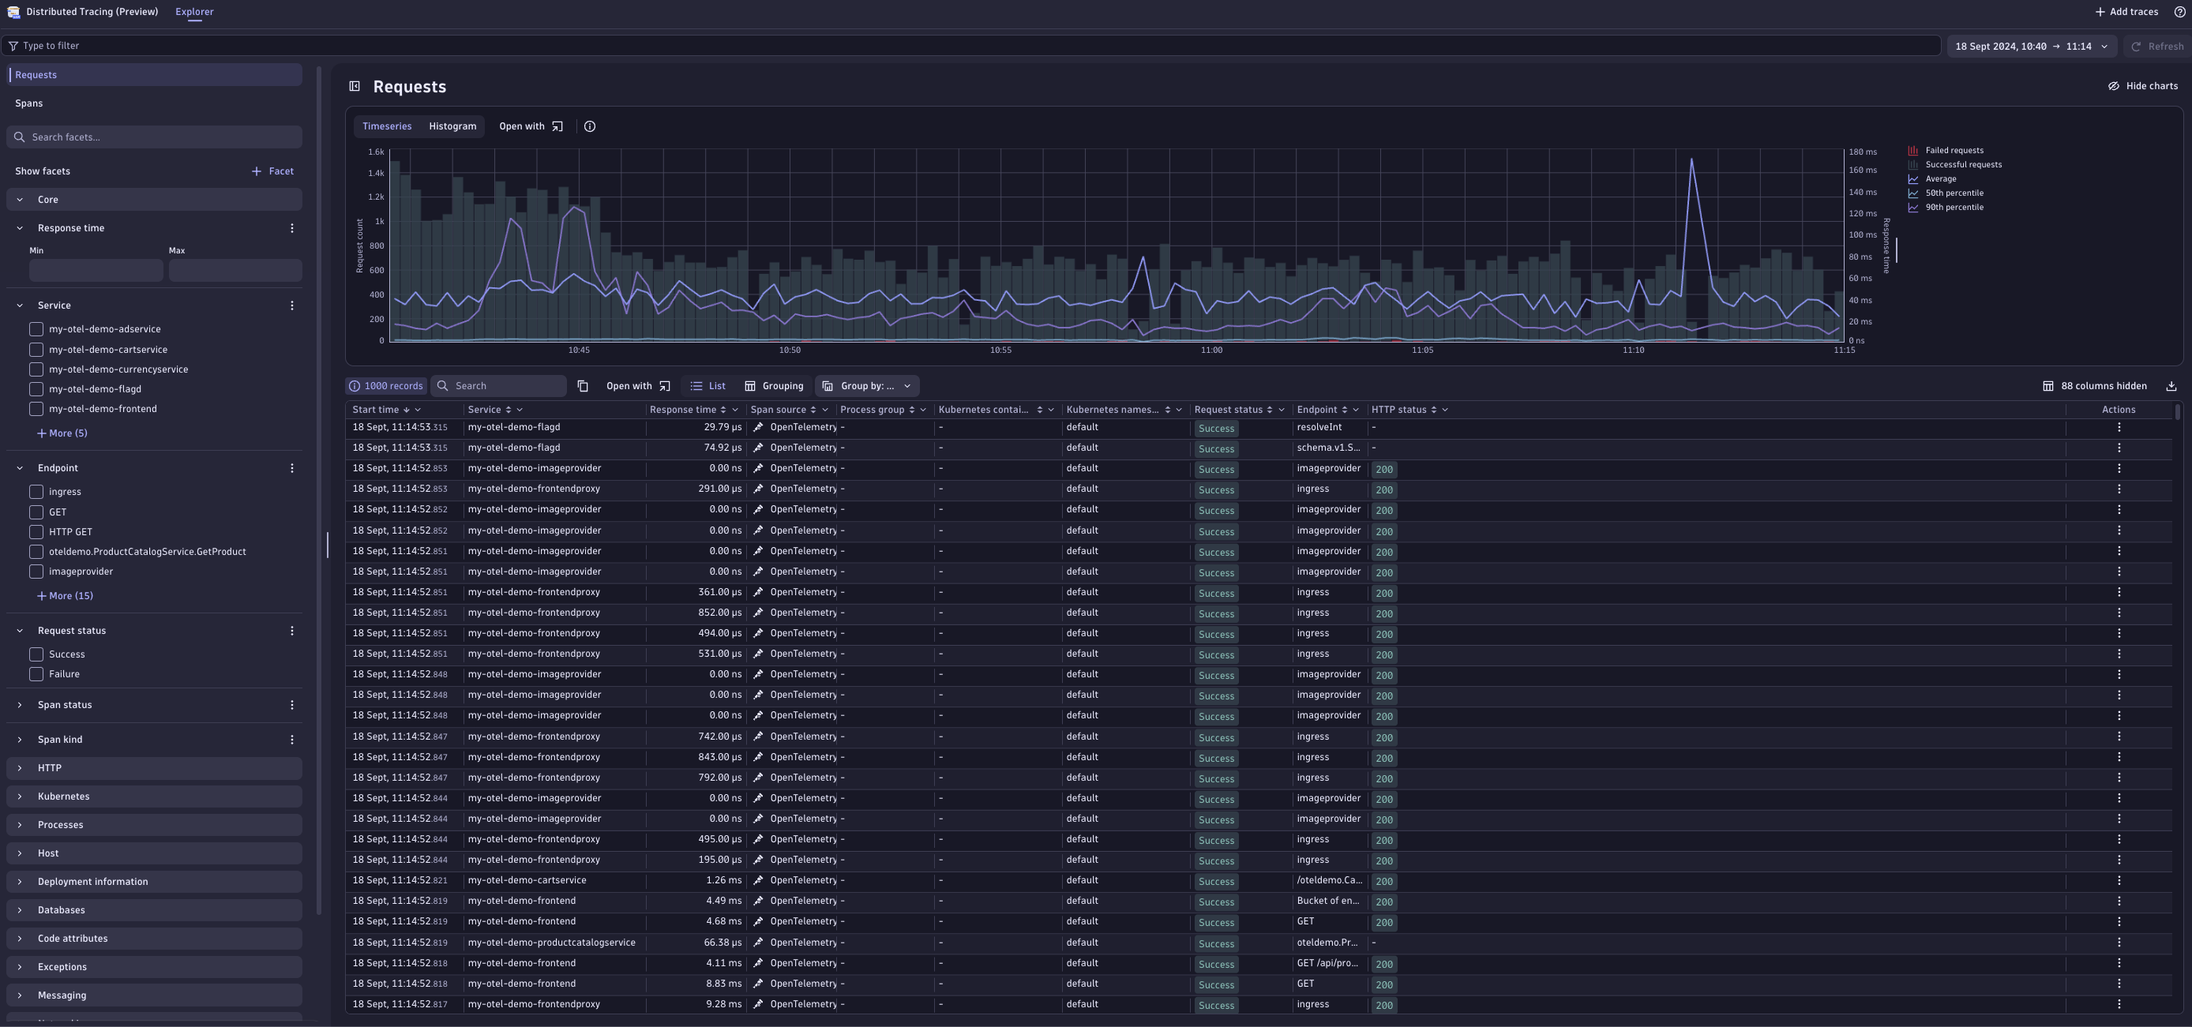Expand the Kubernetes facet section
This screenshot has height=1027, width=2192.
[19, 796]
